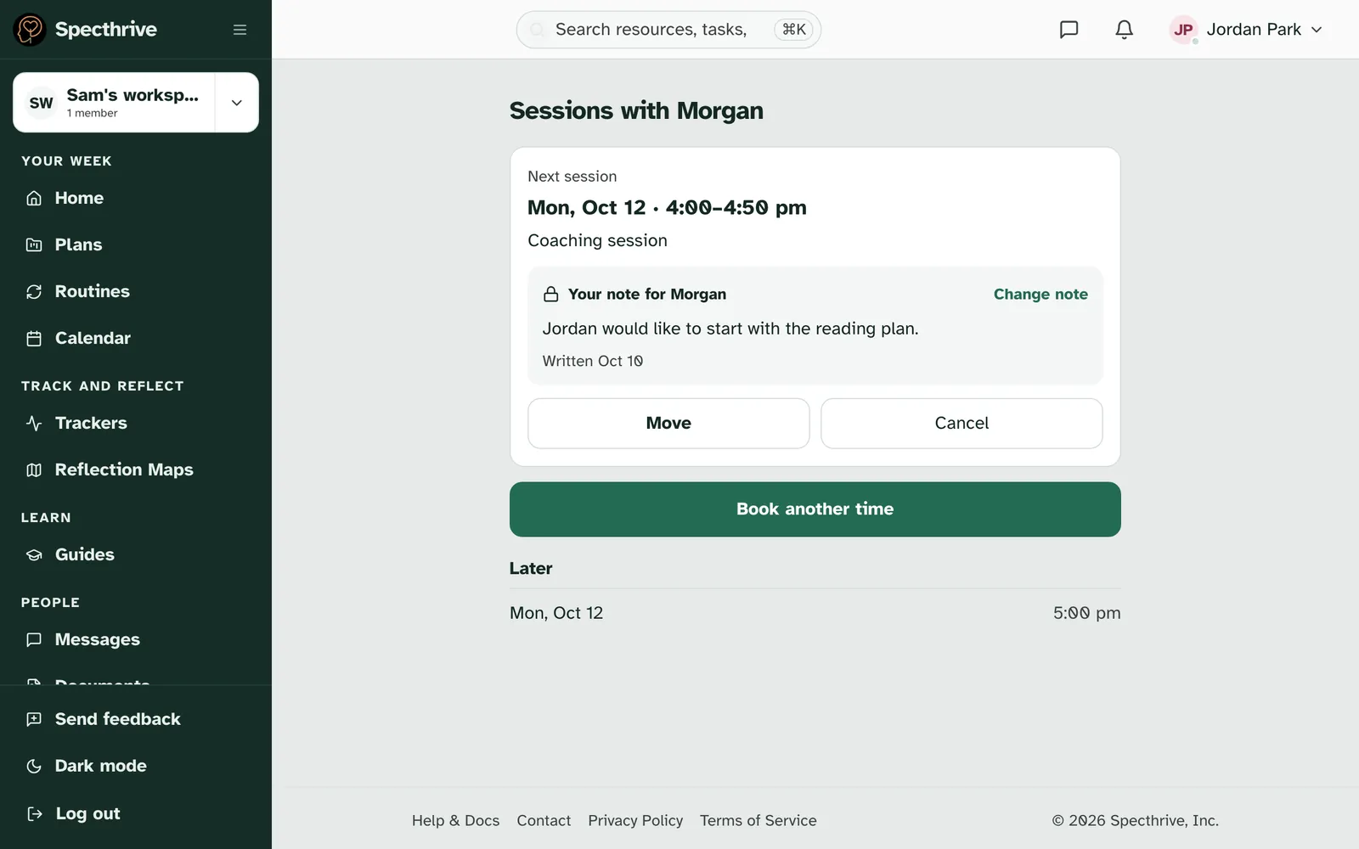Collapse sidebar with the hamburger icon

(x=240, y=30)
